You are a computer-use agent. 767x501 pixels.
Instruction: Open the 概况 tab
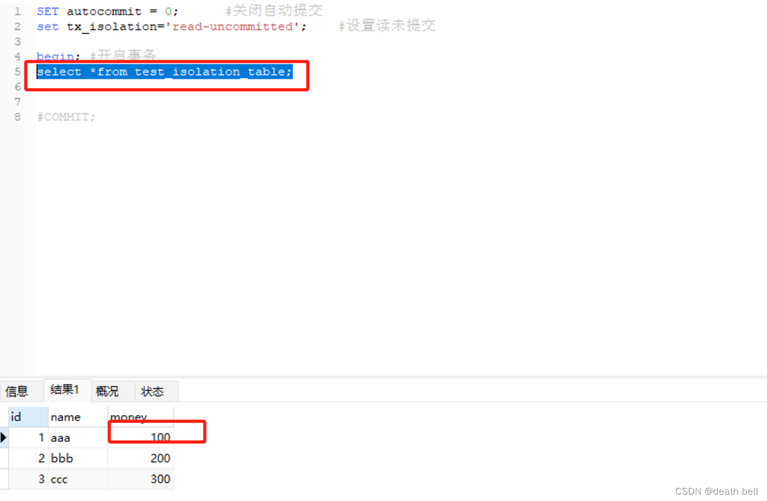107,391
